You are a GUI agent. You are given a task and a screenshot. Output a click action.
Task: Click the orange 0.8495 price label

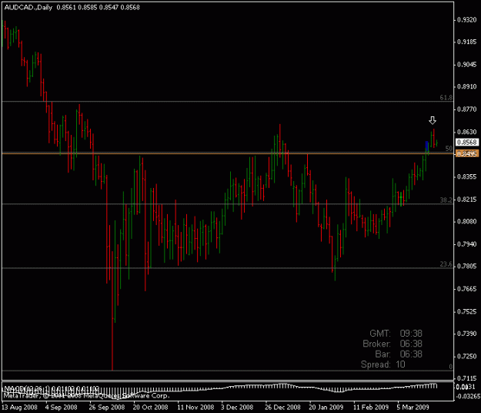[x=467, y=153]
